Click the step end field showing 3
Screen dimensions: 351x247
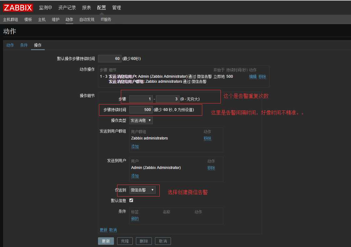click(168, 99)
